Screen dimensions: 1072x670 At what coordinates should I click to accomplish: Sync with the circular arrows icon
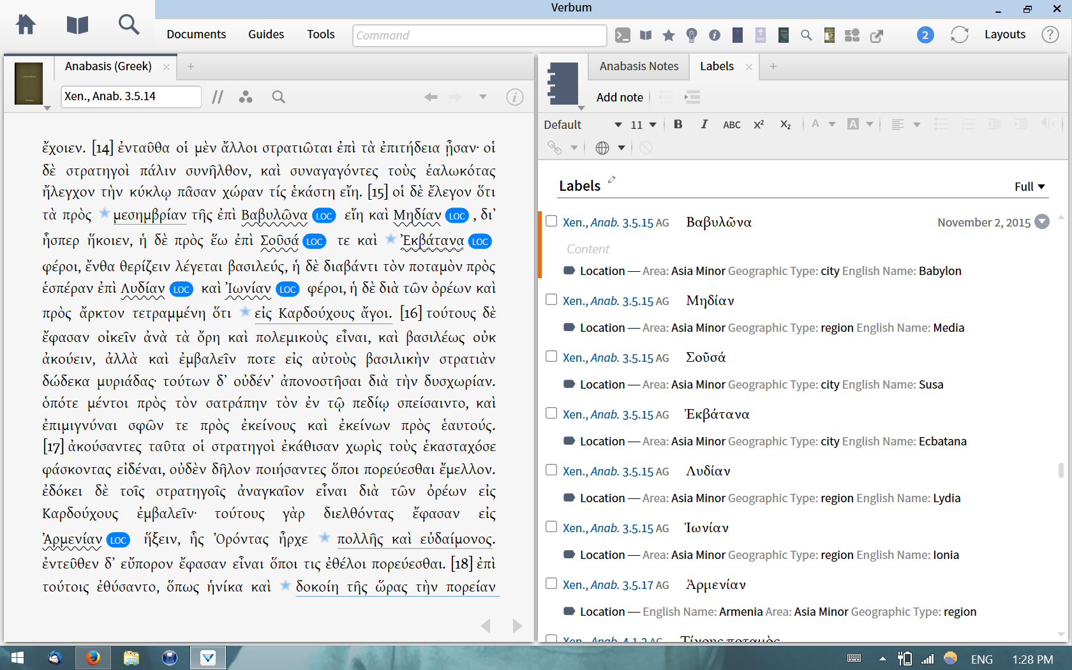coord(960,34)
